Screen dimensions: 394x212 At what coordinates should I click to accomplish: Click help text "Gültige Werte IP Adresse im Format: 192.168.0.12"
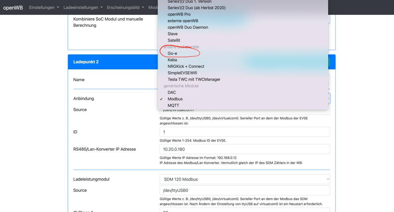198,158
